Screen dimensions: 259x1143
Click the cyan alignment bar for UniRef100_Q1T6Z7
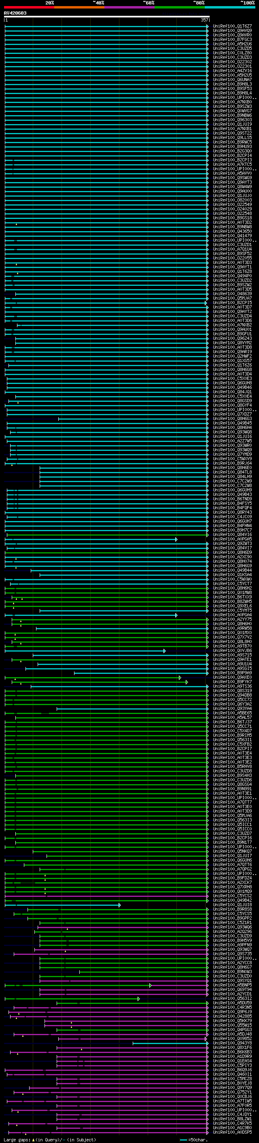click(106, 26)
